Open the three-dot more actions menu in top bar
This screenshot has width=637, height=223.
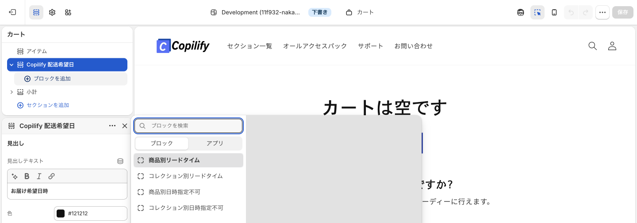tap(602, 12)
